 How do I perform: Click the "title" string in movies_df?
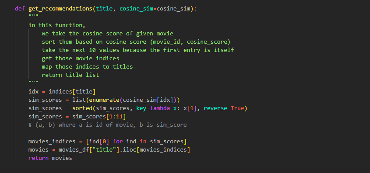pos(104,150)
